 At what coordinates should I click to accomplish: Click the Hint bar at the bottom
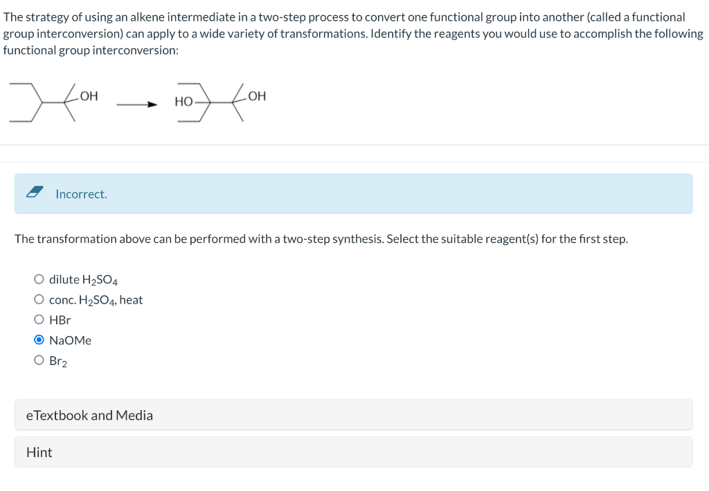pos(39,452)
